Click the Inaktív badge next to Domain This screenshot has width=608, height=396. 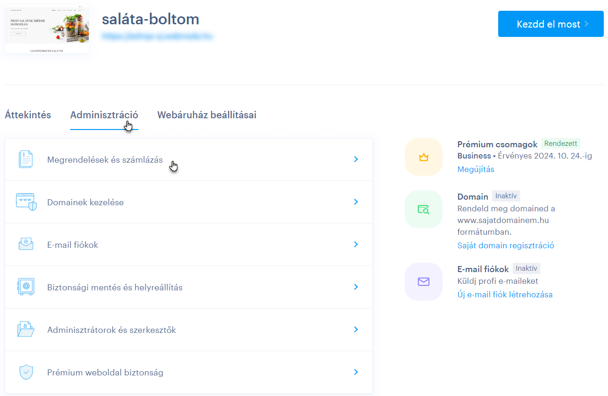(506, 196)
